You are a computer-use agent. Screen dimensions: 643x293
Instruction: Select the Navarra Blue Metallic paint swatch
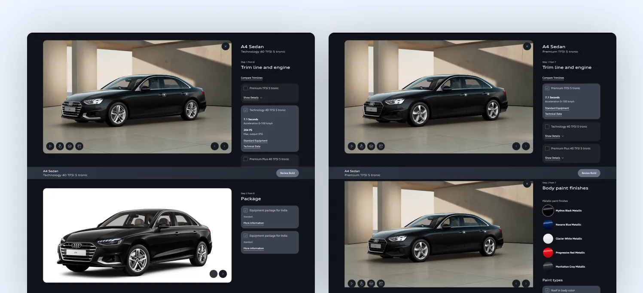point(548,225)
